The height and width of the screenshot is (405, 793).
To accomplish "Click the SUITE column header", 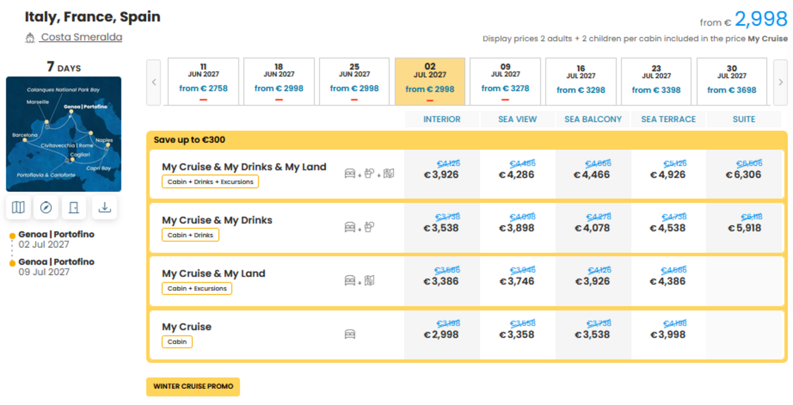I will pyautogui.click(x=744, y=119).
